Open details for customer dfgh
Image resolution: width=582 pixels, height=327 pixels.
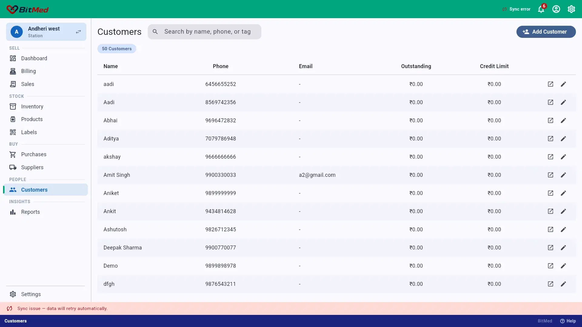550,284
